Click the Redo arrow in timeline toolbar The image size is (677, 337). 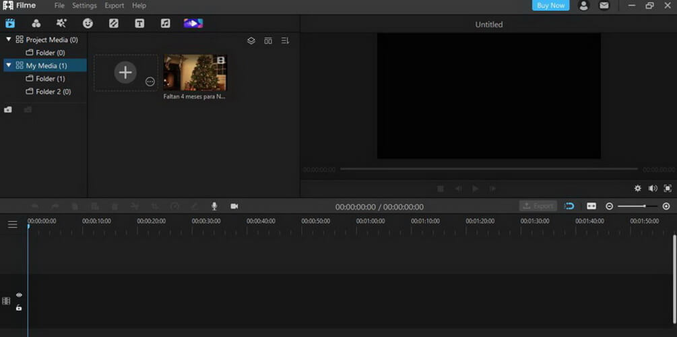[x=55, y=206]
